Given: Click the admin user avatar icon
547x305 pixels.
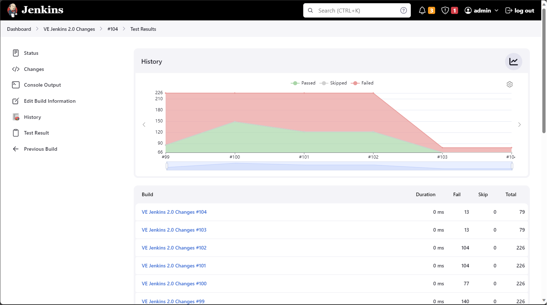Looking at the screenshot, I should point(468,11).
